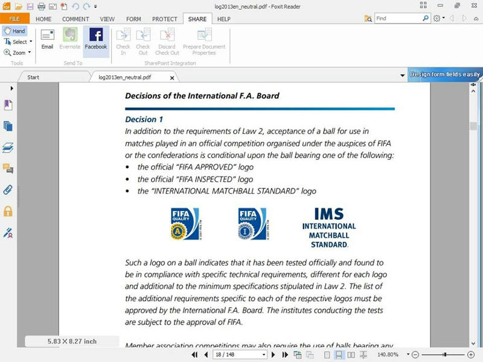
Task: Click the zoom slider handle
Action: point(445,355)
